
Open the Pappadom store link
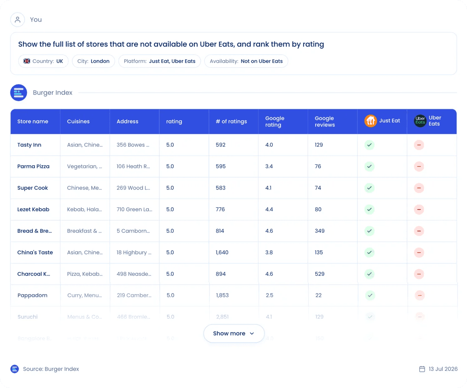[x=33, y=295]
